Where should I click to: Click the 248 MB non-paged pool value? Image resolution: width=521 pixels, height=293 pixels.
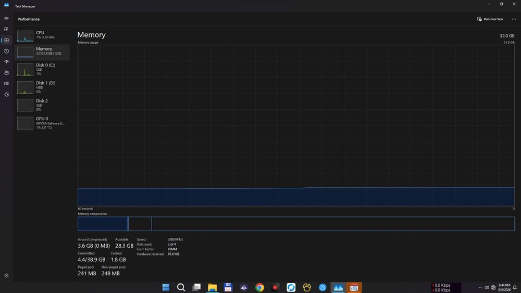click(110, 273)
